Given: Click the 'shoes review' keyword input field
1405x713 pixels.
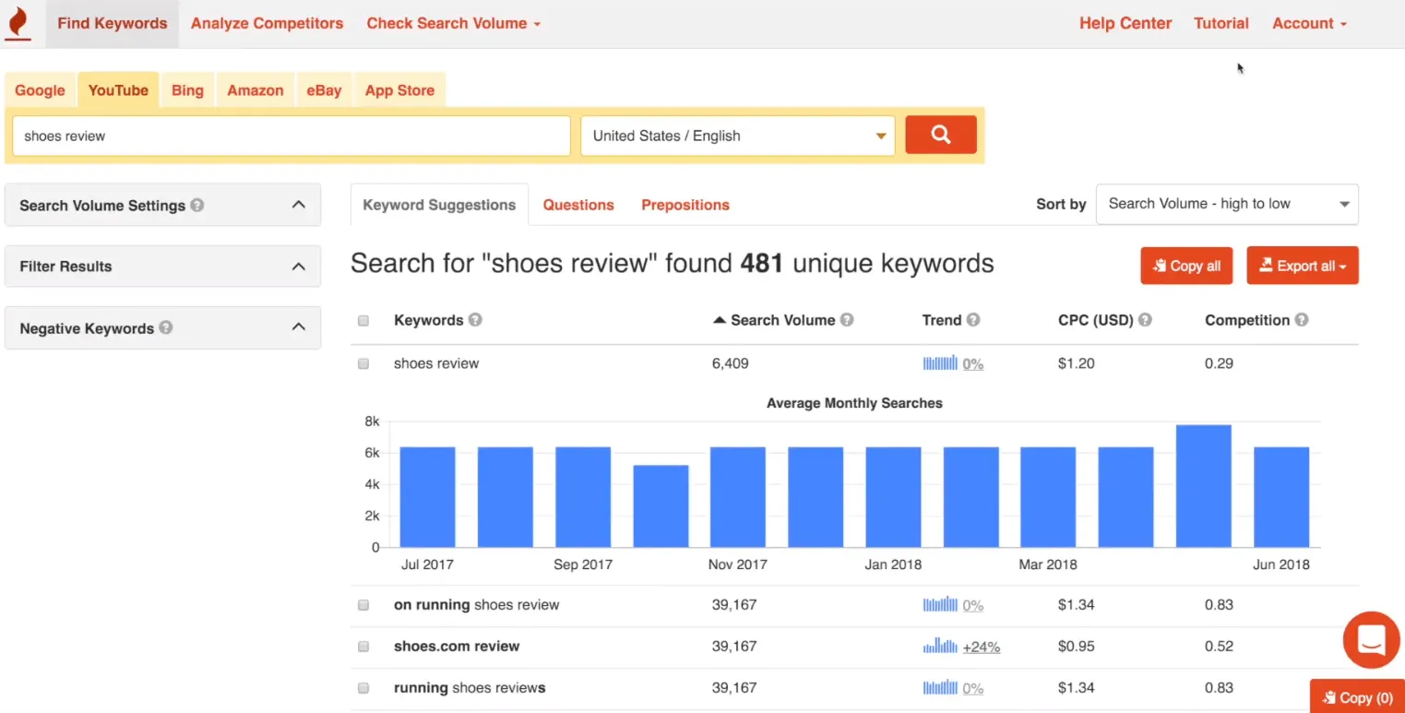Looking at the screenshot, I should pos(292,136).
